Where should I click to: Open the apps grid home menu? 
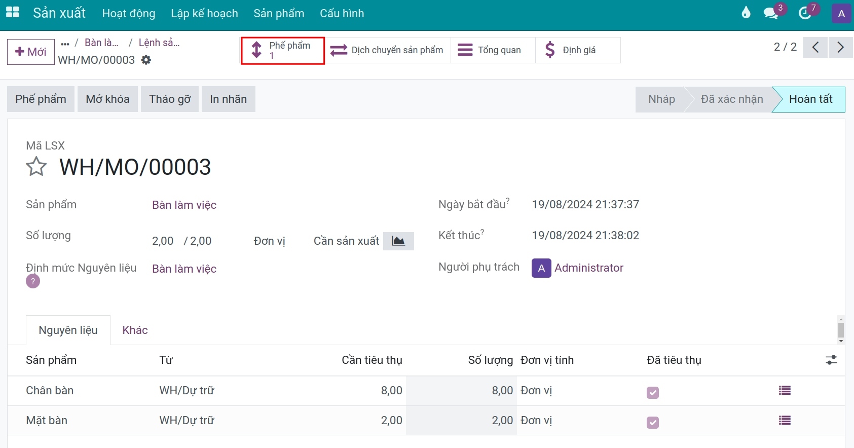point(12,13)
